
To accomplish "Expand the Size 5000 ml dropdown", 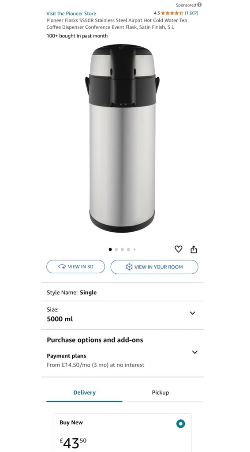I will [x=122, y=315].
